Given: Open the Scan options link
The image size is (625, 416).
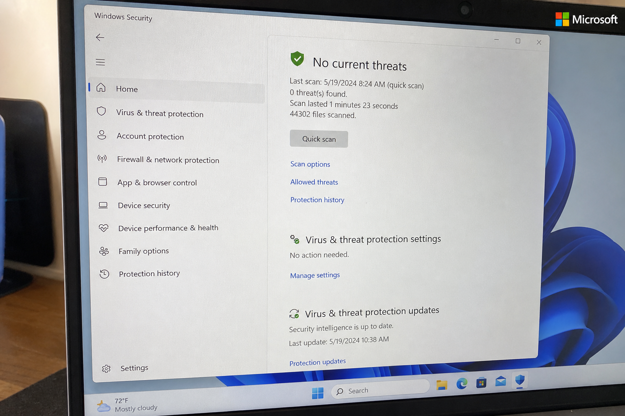Looking at the screenshot, I should (x=310, y=164).
